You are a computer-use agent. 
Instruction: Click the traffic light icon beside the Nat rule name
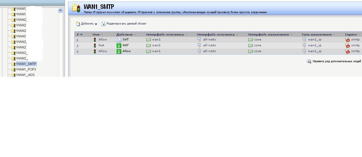point(95,45)
